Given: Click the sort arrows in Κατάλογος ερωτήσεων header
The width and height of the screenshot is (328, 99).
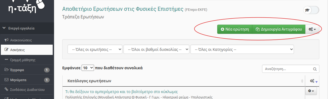Looking at the screenshot, I should coord(302,81).
